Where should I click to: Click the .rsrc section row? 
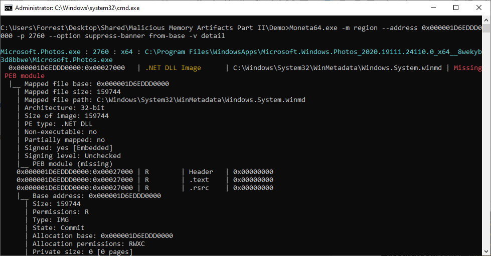(x=145, y=188)
